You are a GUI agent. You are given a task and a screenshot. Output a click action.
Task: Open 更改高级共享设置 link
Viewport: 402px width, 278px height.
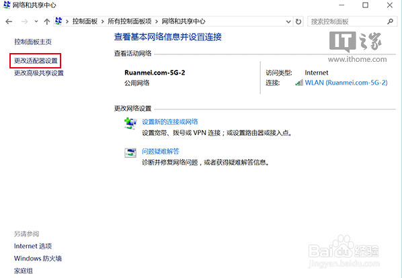(39, 73)
